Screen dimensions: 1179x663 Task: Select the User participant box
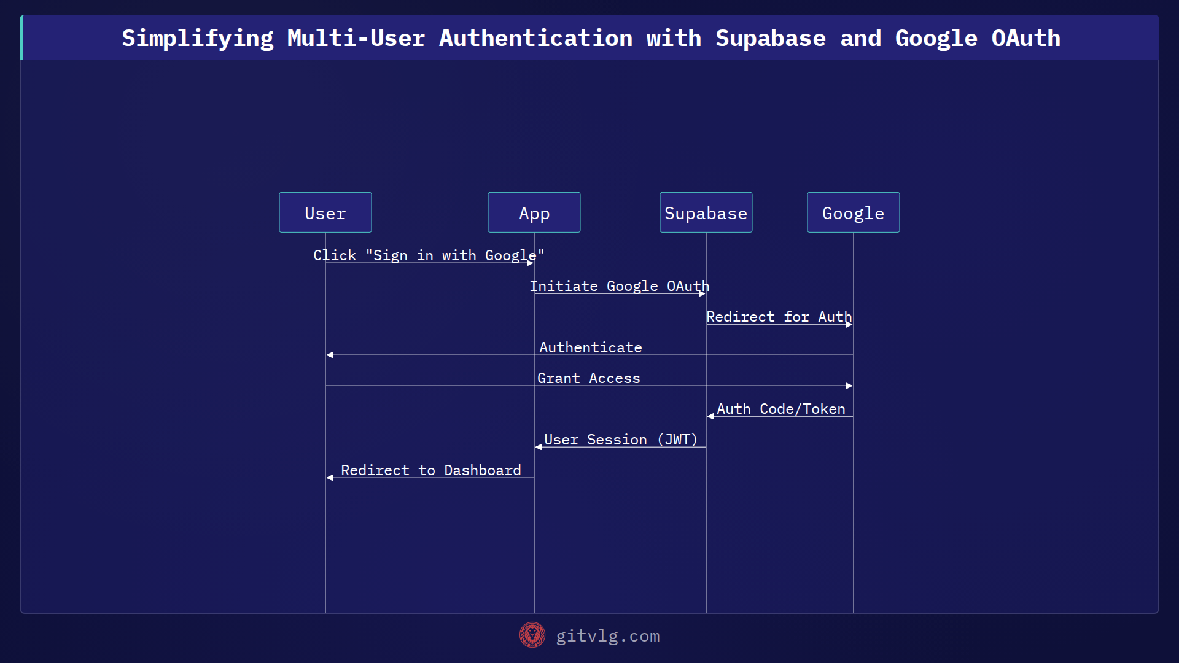pyautogui.click(x=325, y=212)
